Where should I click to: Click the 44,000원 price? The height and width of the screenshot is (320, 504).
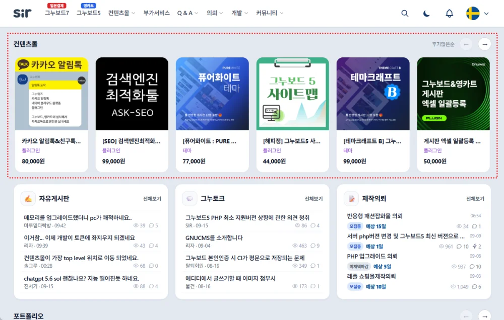tap(274, 161)
